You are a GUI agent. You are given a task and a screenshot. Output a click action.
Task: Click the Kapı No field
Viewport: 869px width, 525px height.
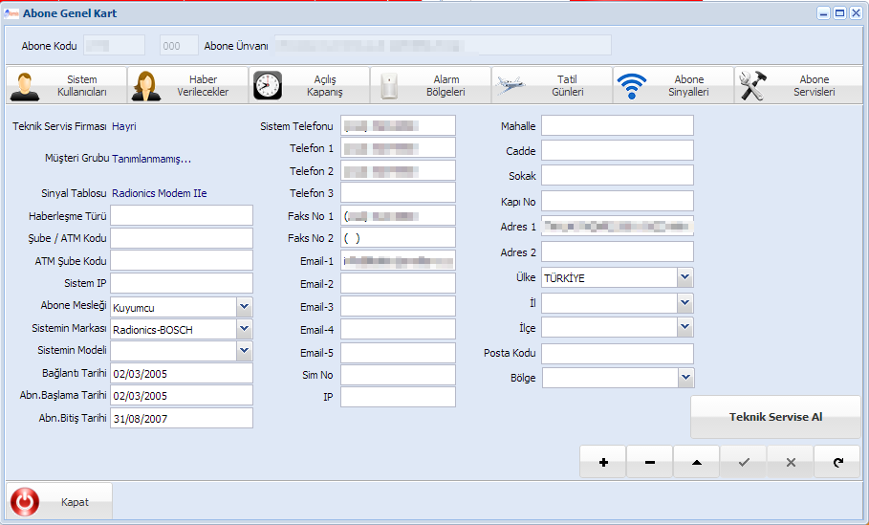click(618, 201)
